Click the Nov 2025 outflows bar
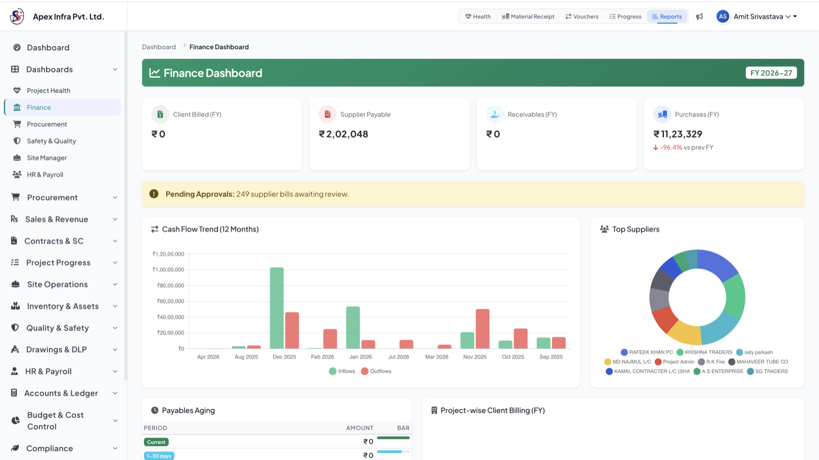 483,329
